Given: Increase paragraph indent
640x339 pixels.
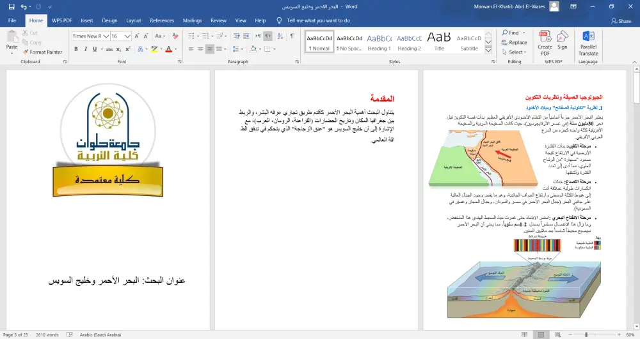Looking at the screenshot, I should pos(246,36).
